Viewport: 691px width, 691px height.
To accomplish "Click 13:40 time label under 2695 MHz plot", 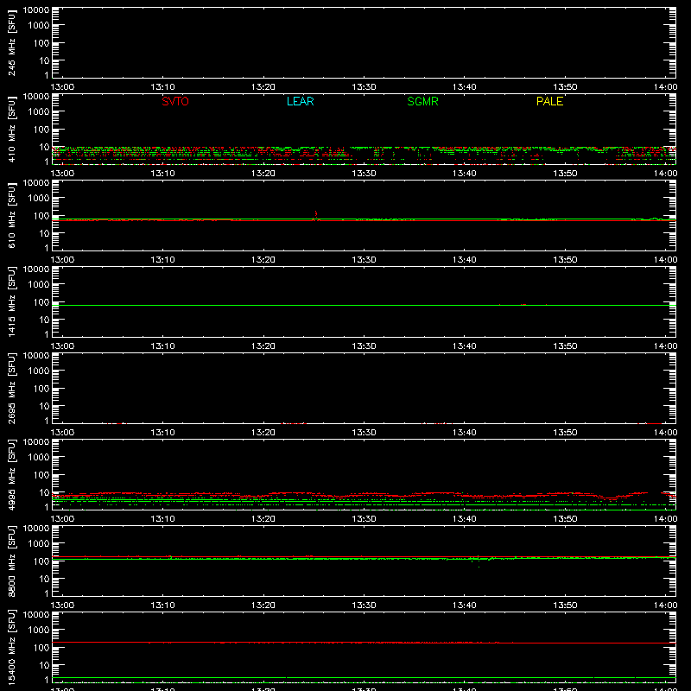I will (465, 433).
